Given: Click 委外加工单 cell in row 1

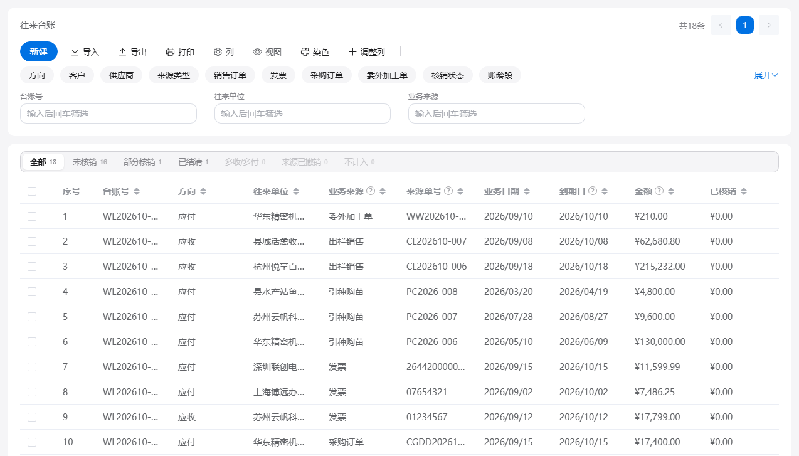Looking at the screenshot, I should pos(351,216).
